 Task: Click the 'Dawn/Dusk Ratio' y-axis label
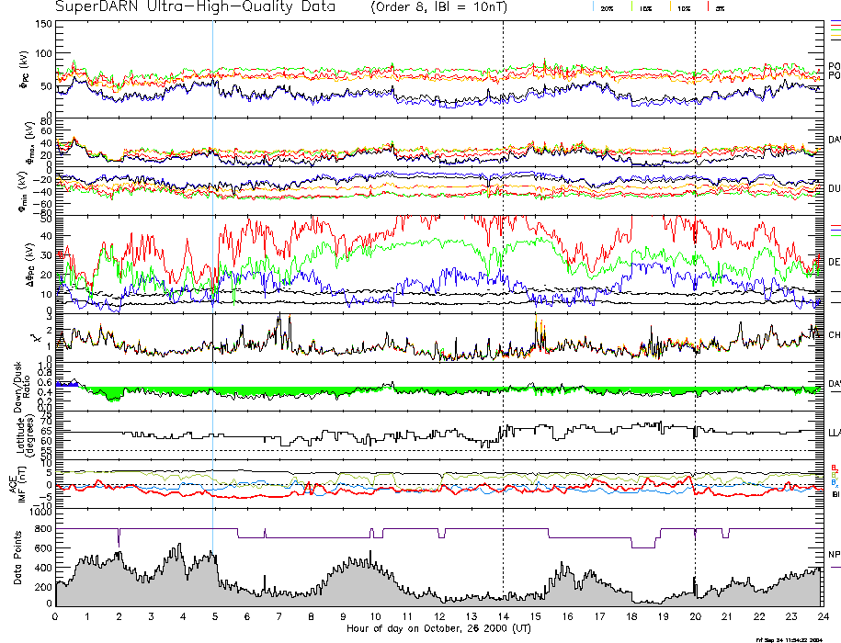click(x=24, y=387)
